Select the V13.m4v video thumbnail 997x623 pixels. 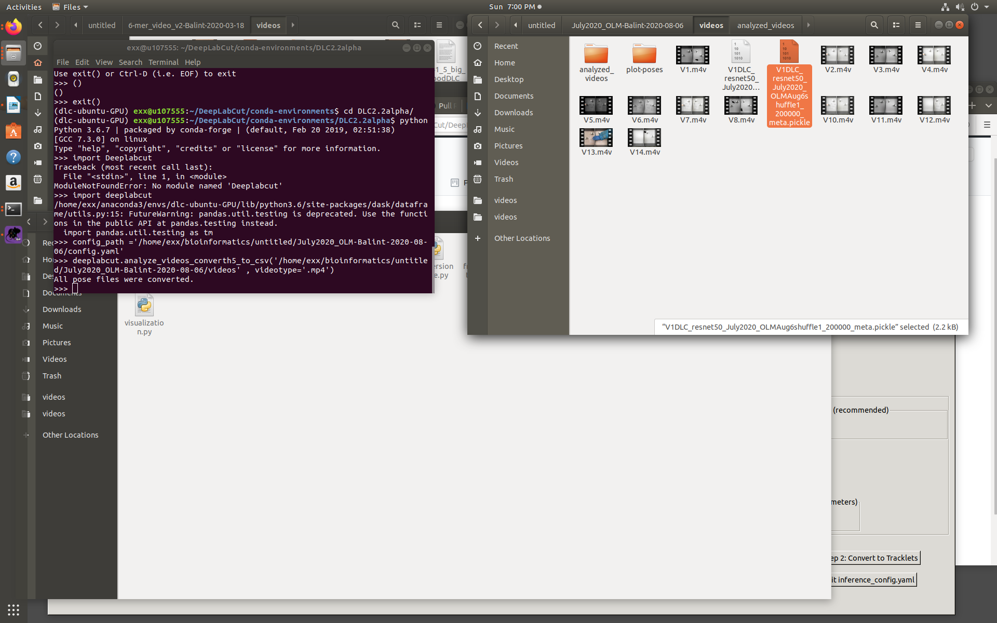(x=596, y=137)
